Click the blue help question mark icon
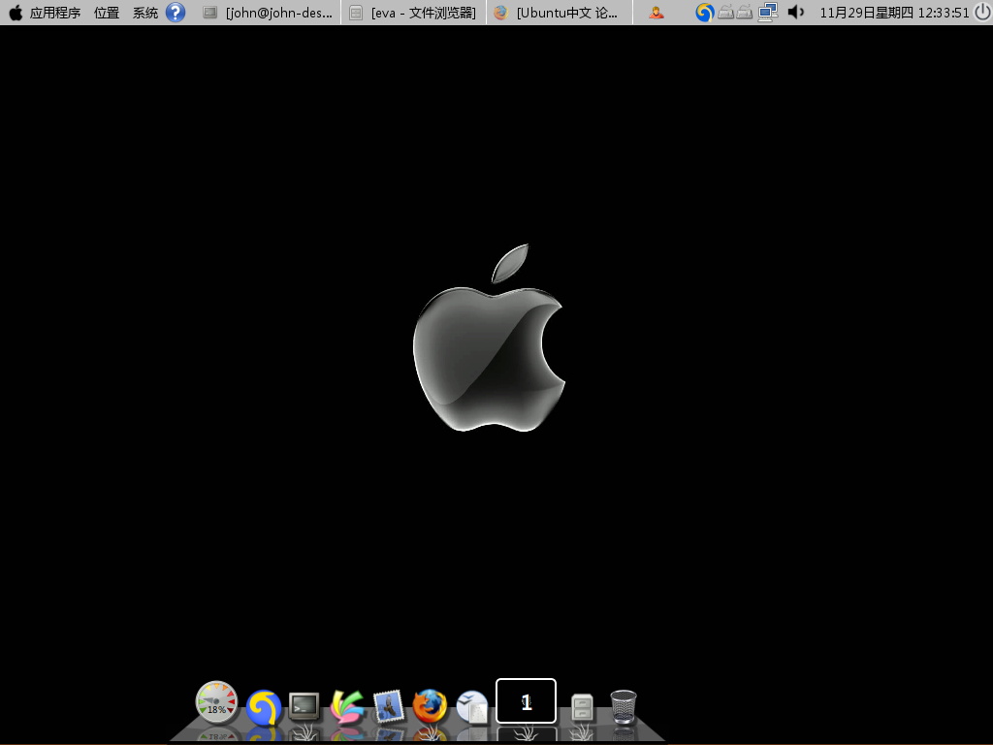 click(176, 12)
